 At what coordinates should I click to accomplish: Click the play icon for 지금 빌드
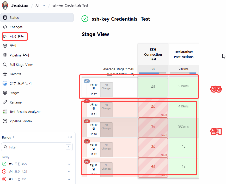click(x=5, y=36)
